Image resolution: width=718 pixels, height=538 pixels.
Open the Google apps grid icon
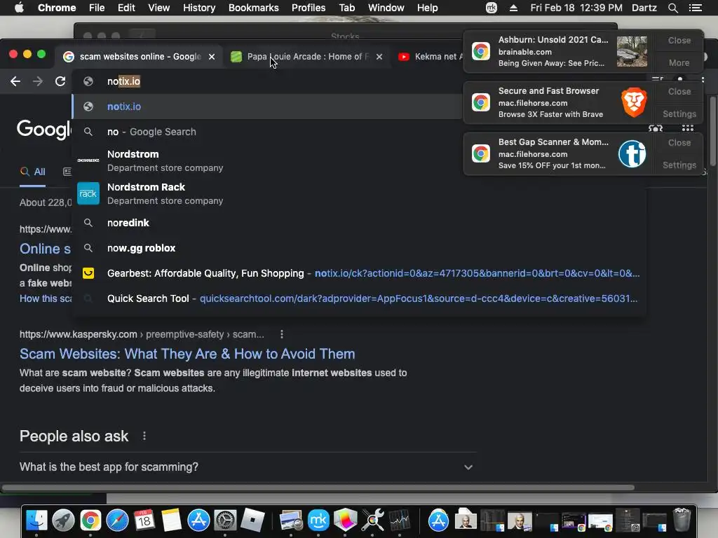[x=688, y=129]
